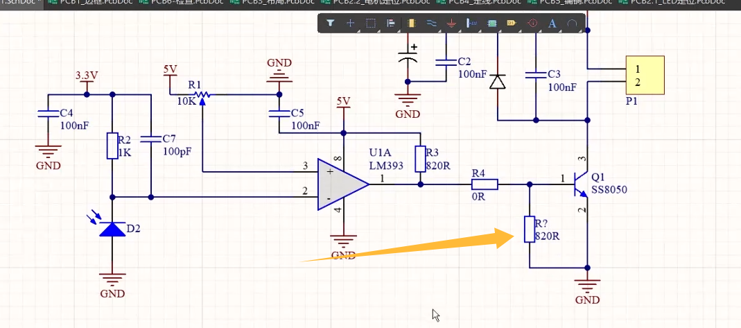
Task: Select the move objects crosshair tool
Action: pyautogui.click(x=350, y=23)
